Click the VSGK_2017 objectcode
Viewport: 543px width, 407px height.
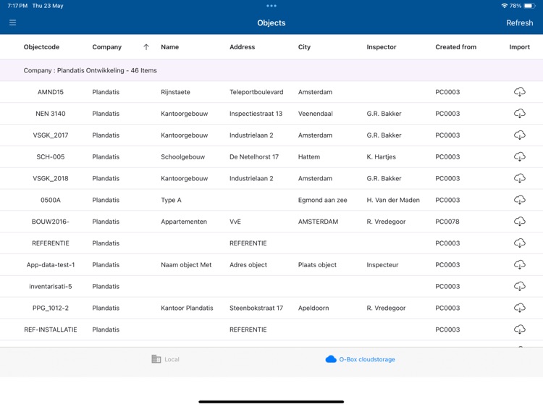51,135
